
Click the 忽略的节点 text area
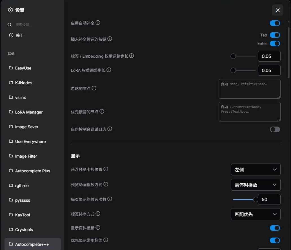click(249, 89)
